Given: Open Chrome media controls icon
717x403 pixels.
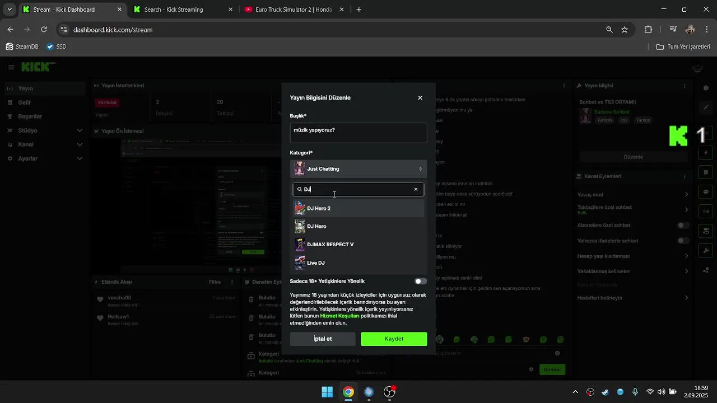Looking at the screenshot, I should [x=673, y=30].
